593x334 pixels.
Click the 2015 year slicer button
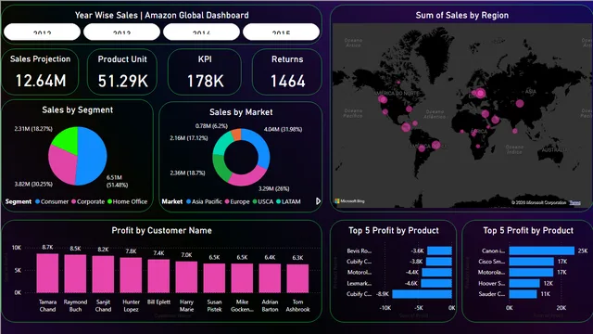coord(281,32)
